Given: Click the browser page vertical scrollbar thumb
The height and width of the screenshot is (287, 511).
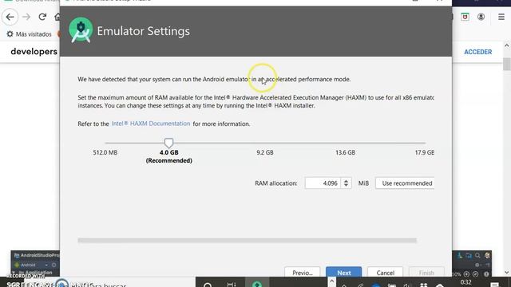Looking at the screenshot, I should click(x=506, y=64).
